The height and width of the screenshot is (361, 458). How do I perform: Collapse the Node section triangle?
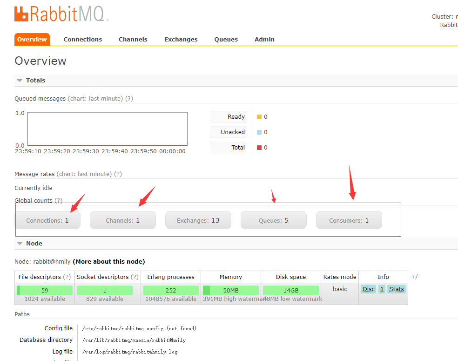[x=20, y=244]
